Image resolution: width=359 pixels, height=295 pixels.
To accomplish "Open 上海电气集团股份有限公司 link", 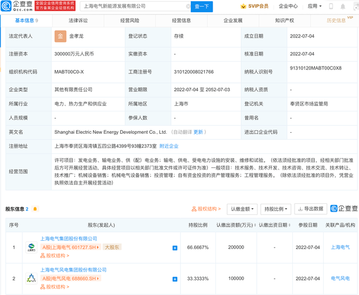I will (x=68, y=239).
